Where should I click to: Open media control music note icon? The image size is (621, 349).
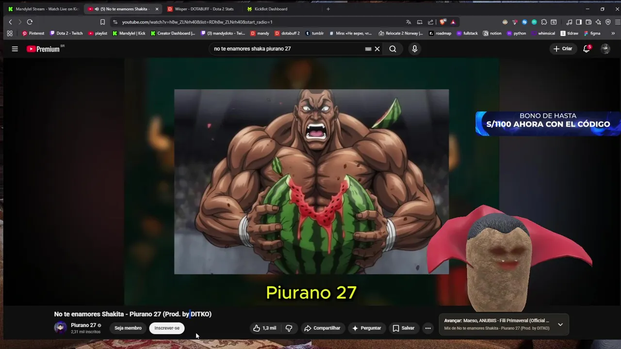(x=569, y=22)
